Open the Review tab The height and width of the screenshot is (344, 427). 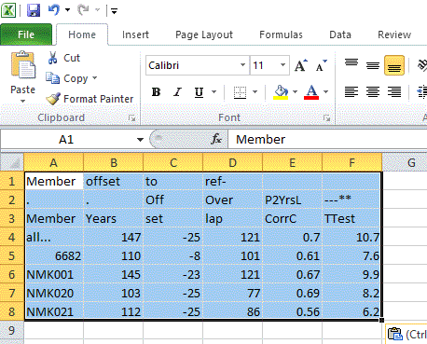click(x=394, y=34)
